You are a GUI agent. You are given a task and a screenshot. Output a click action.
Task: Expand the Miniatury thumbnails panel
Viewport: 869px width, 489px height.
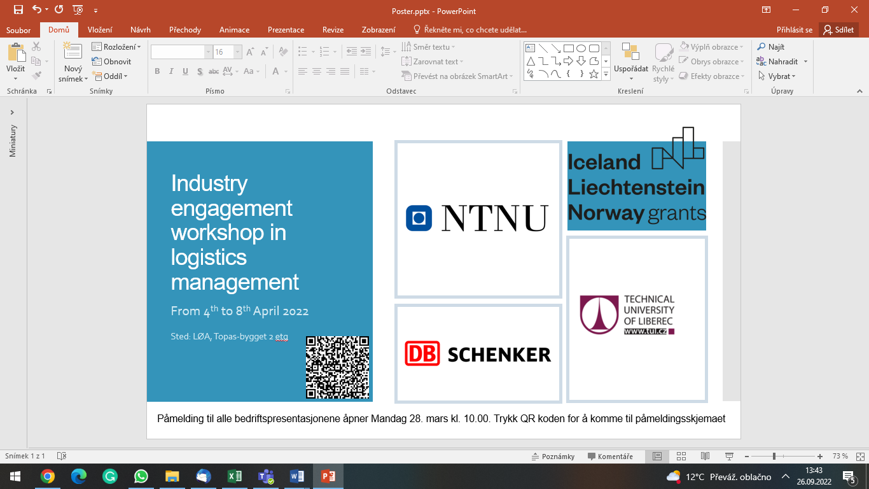coord(12,113)
